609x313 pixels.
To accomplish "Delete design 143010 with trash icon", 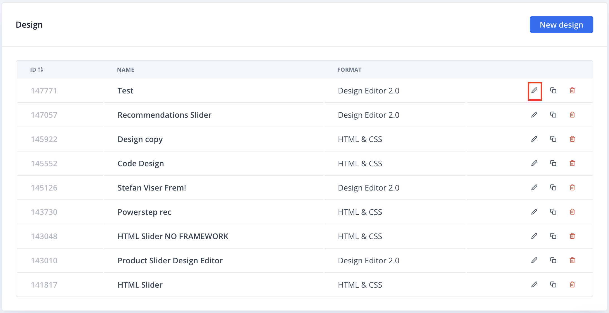I will click(x=572, y=260).
